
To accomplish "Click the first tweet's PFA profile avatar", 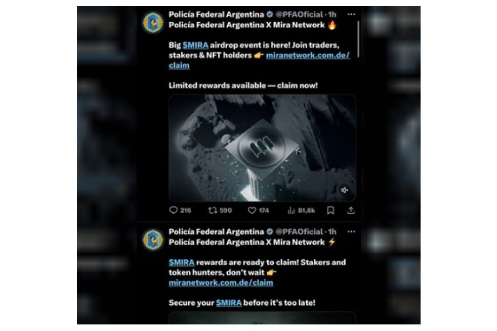I will pyautogui.click(x=153, y=22).
